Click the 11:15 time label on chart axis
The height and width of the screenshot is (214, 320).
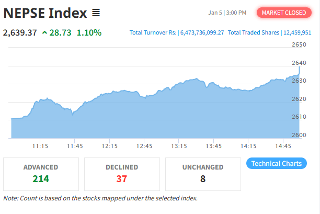pyautogui.click(x=40, y=146)
